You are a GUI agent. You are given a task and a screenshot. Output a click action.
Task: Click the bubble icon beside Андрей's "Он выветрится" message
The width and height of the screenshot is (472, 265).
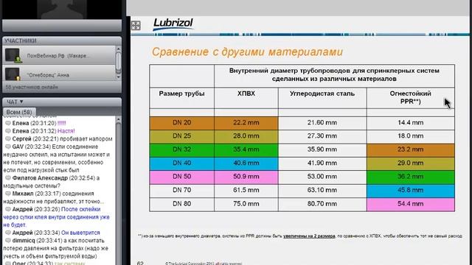click(8, 233)
